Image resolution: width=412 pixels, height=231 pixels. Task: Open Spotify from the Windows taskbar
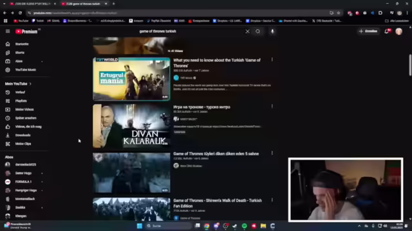[x=245, y=226]
